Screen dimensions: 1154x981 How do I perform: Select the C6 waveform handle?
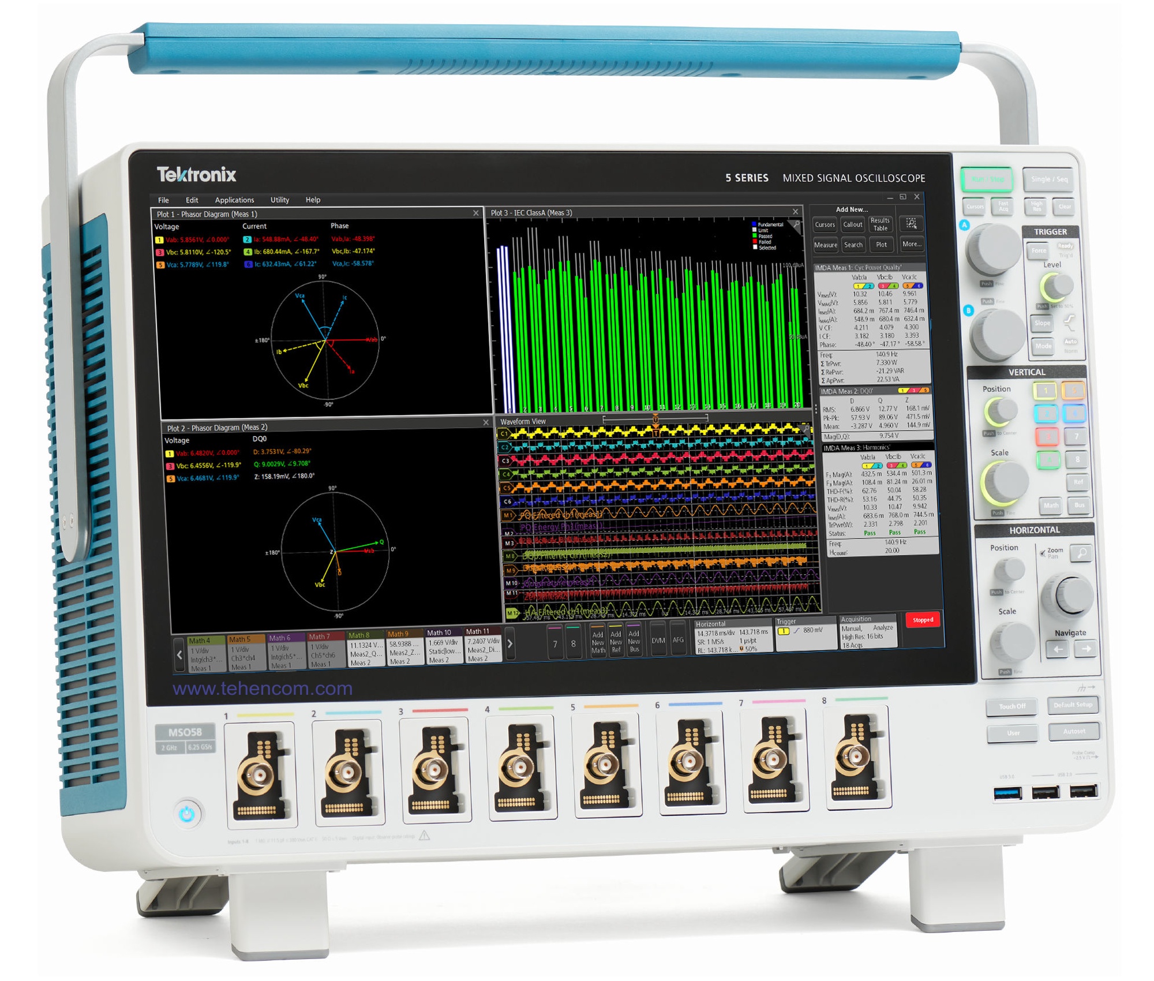click(x=507, y=501)
